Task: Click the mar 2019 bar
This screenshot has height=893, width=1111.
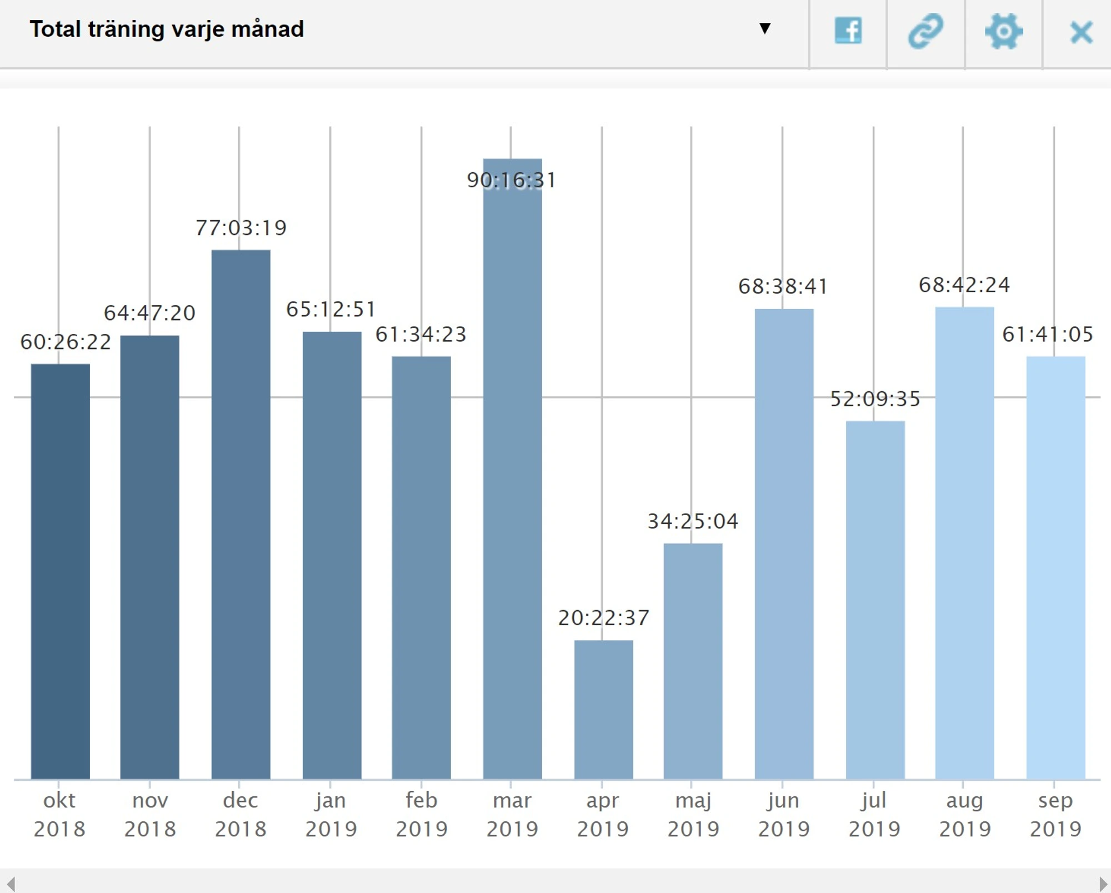Action: coord(512,472)
